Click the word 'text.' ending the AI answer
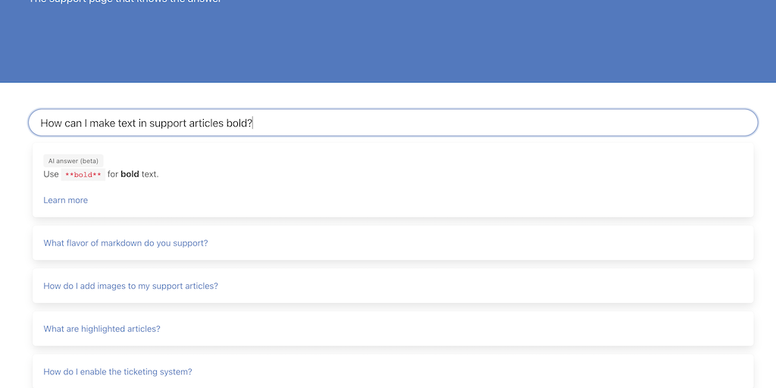Image resolution: width=776 pixels, height=388 pixels. point(150,174)
